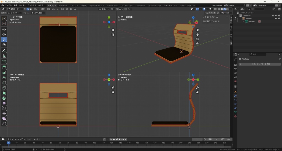The image size is (282, 151).
Task: Click the camera view icon in perspective viewport
Action: click(x=197, y=39)
